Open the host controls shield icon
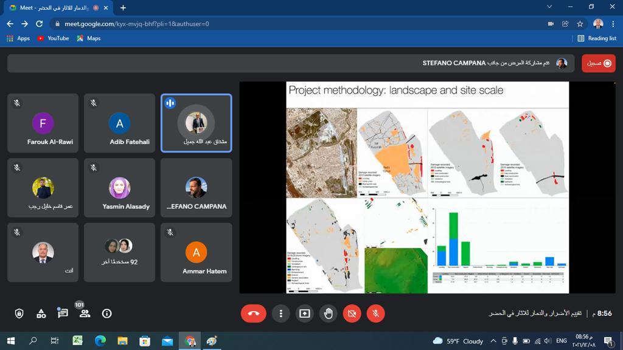 point(19,314)
